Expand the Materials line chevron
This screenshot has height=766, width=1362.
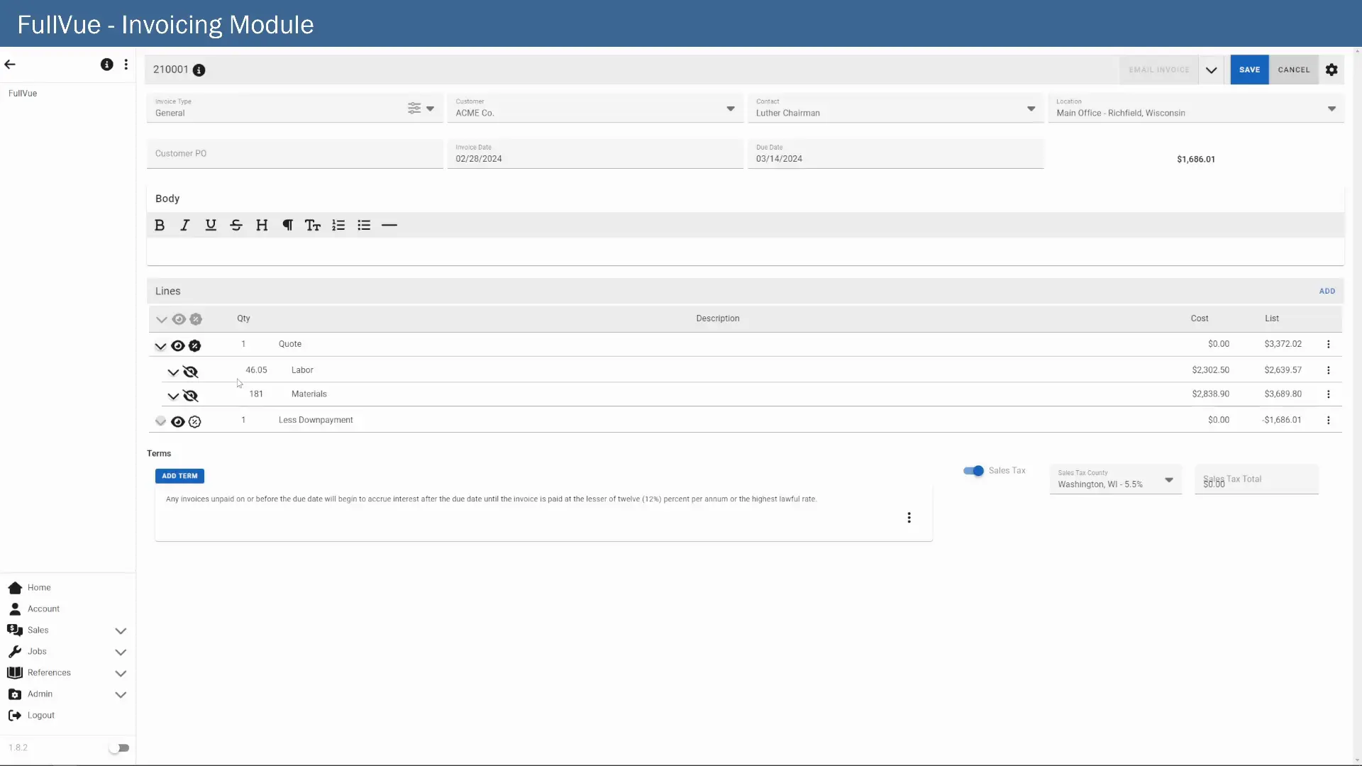click(173, 396)
